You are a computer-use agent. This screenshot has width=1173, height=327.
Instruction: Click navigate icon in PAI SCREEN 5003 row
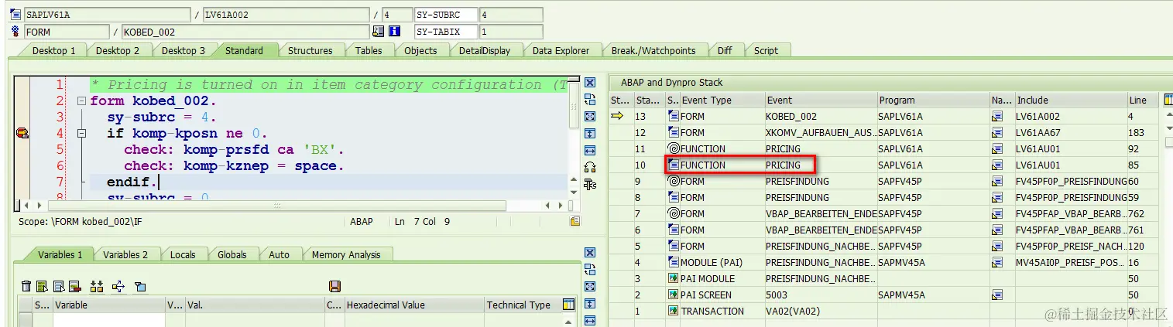click(996, 295)
